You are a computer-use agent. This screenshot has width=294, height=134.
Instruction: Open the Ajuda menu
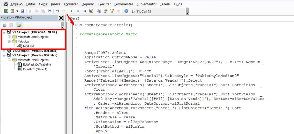(x=178, y=4)
